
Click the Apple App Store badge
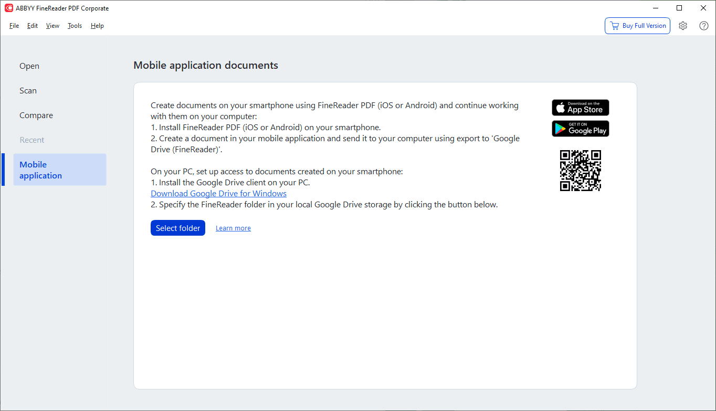coord(580,108)
